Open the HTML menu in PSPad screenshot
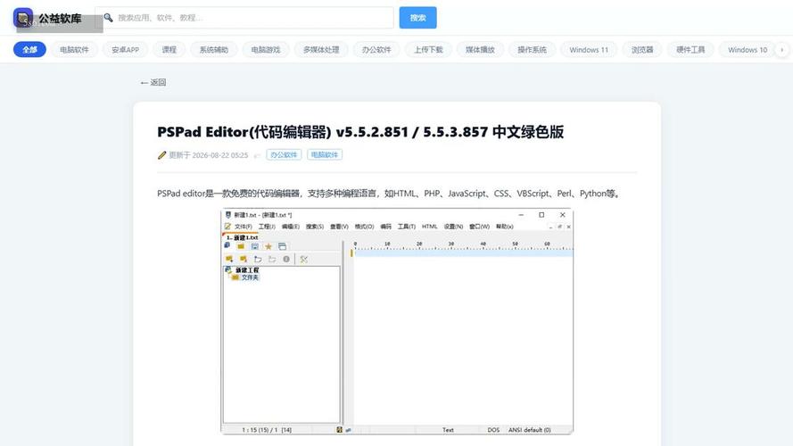Screen dimensions: 793x446 point(429,227)
